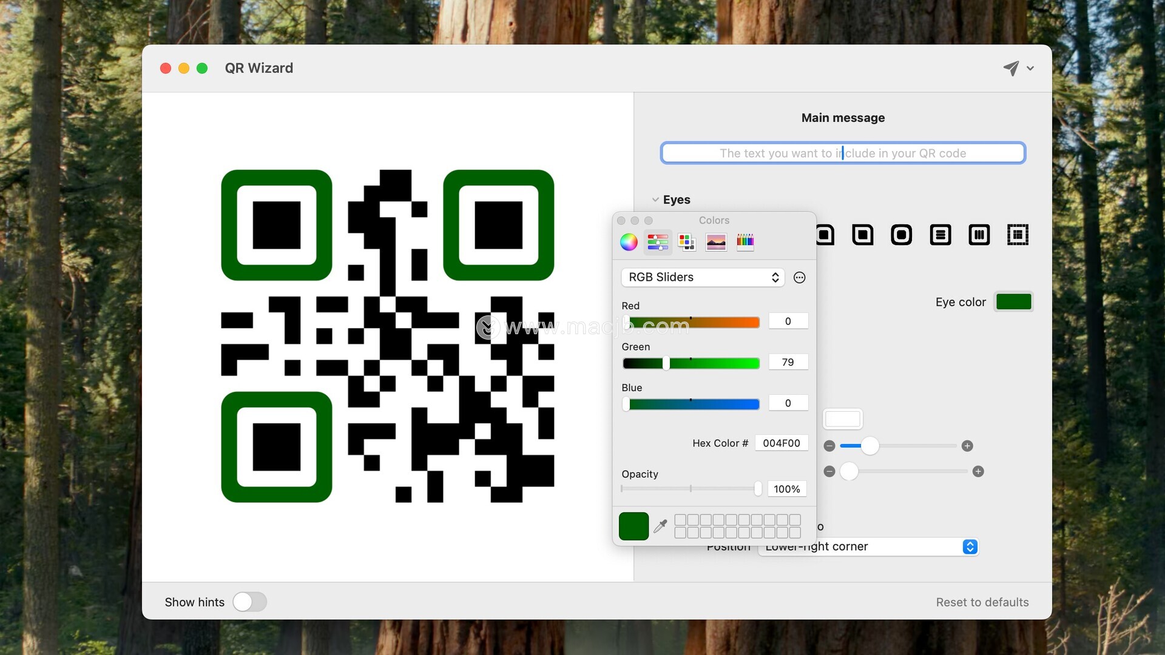Click the Main message text field
This screenshot has width=1165, height=655.
[843, 153]
